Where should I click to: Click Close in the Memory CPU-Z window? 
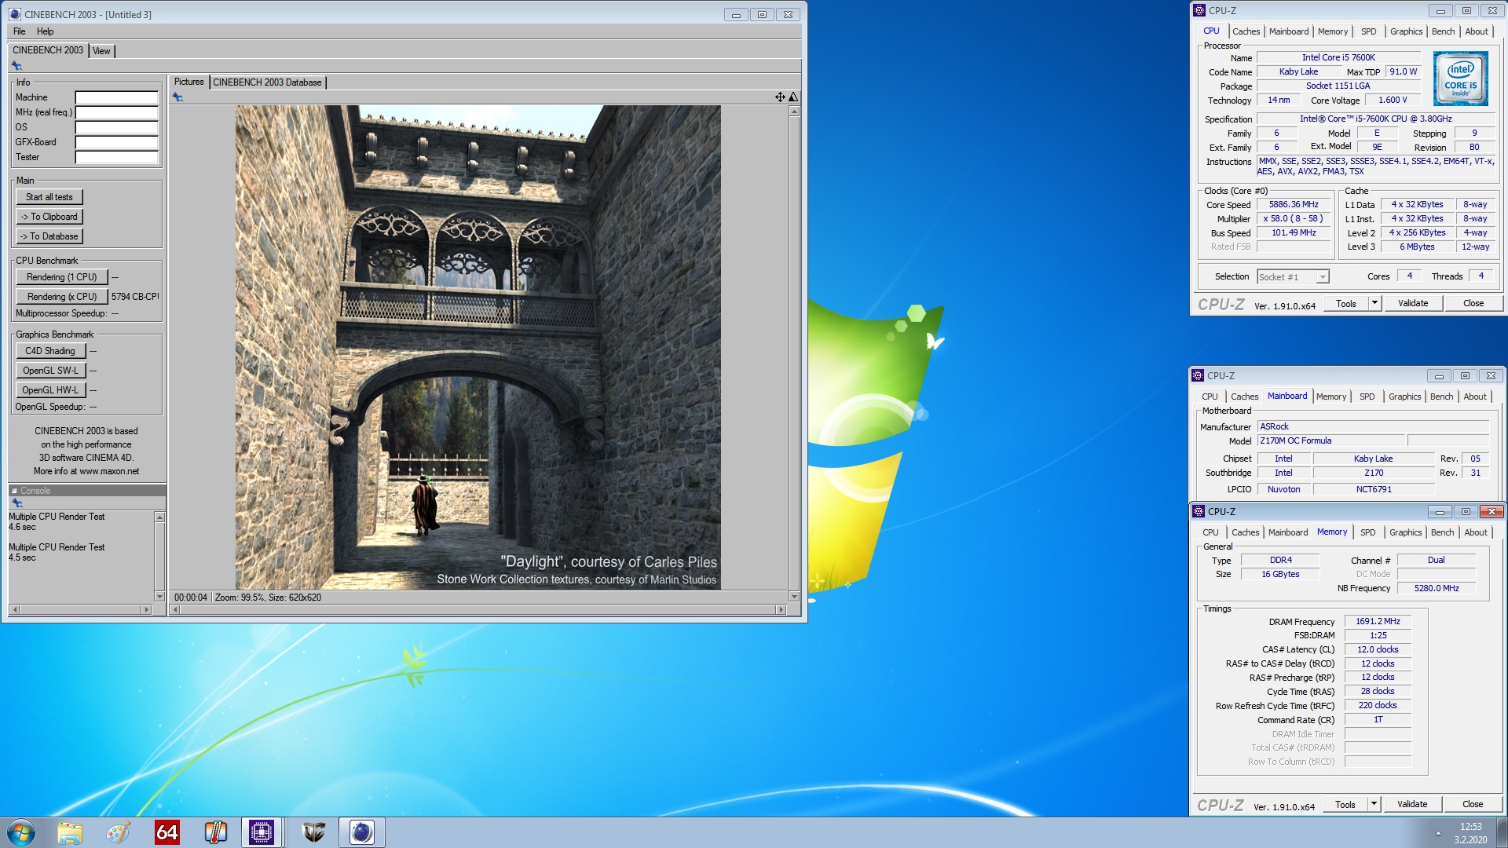coord(1473,804)
